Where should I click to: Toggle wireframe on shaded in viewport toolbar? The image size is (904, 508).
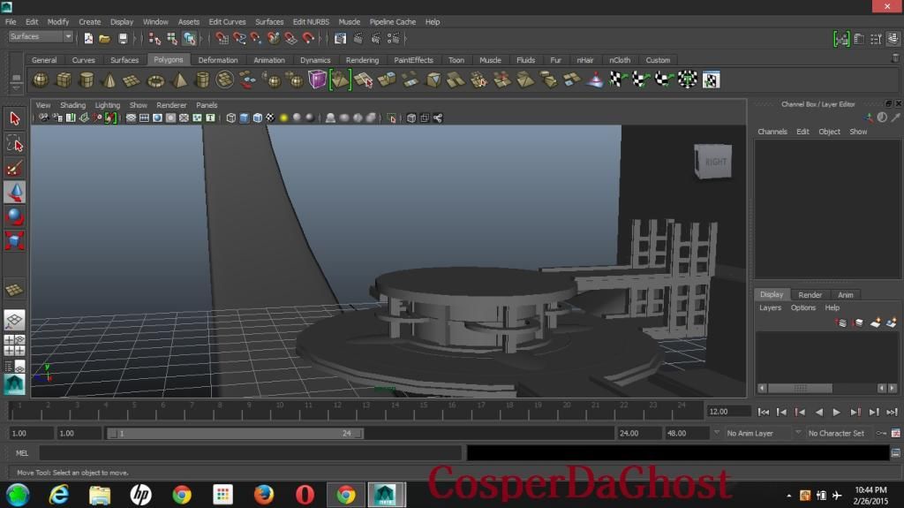257,118
